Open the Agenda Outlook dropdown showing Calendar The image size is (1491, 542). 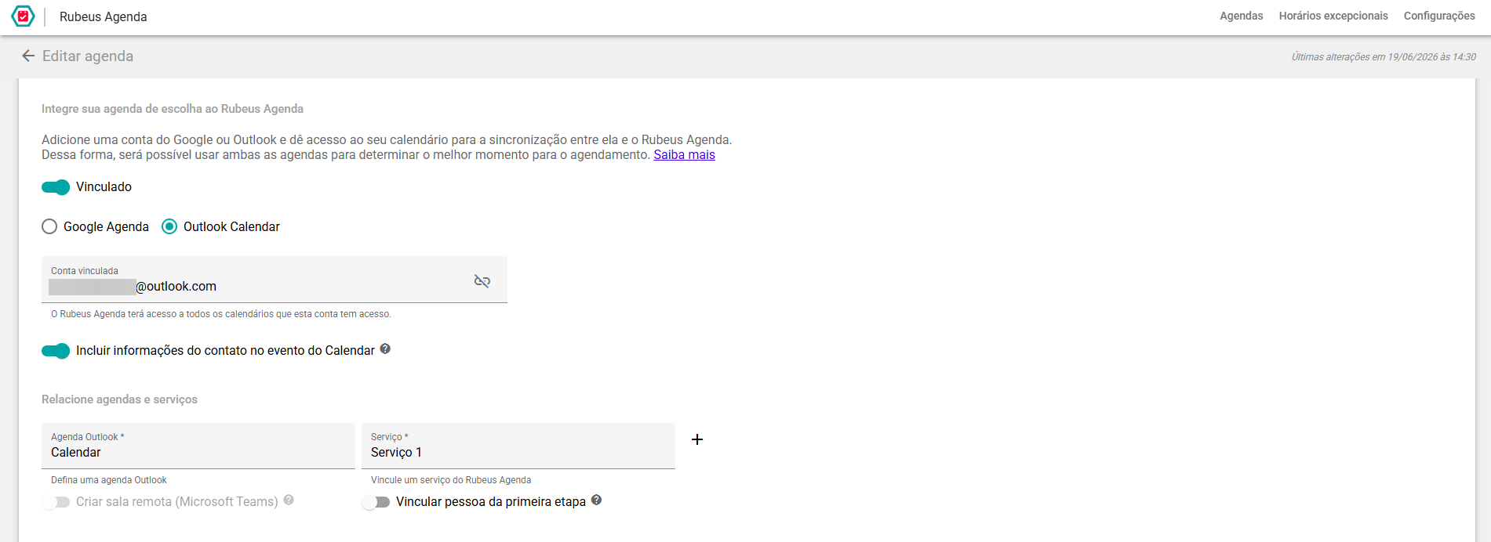(198, 446)
